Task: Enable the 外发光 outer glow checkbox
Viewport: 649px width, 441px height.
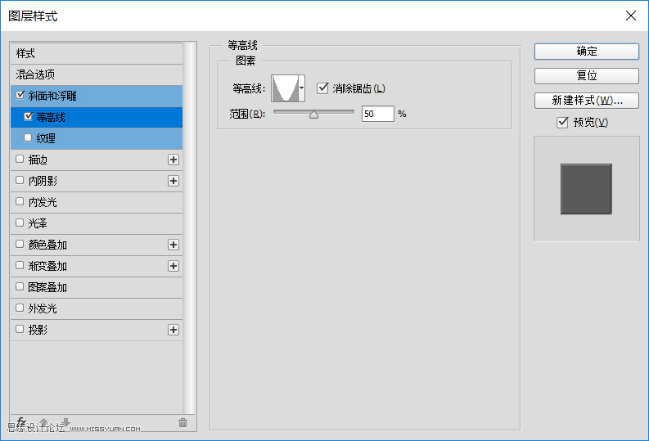Action: (20, 308)
